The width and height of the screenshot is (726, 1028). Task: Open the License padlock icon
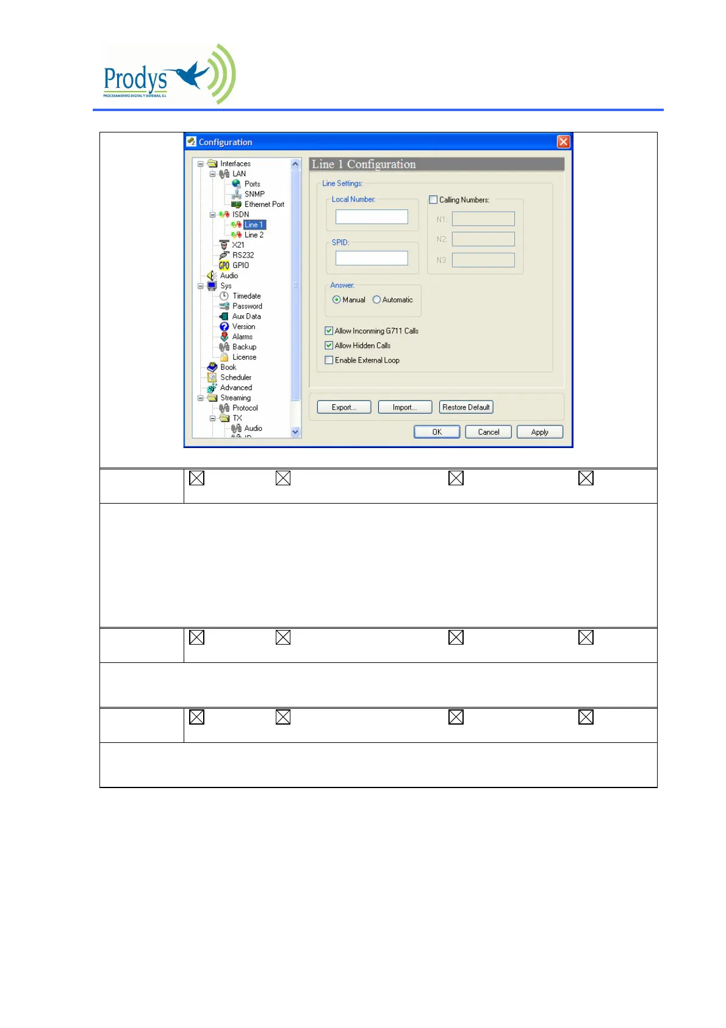coord(224,357)
